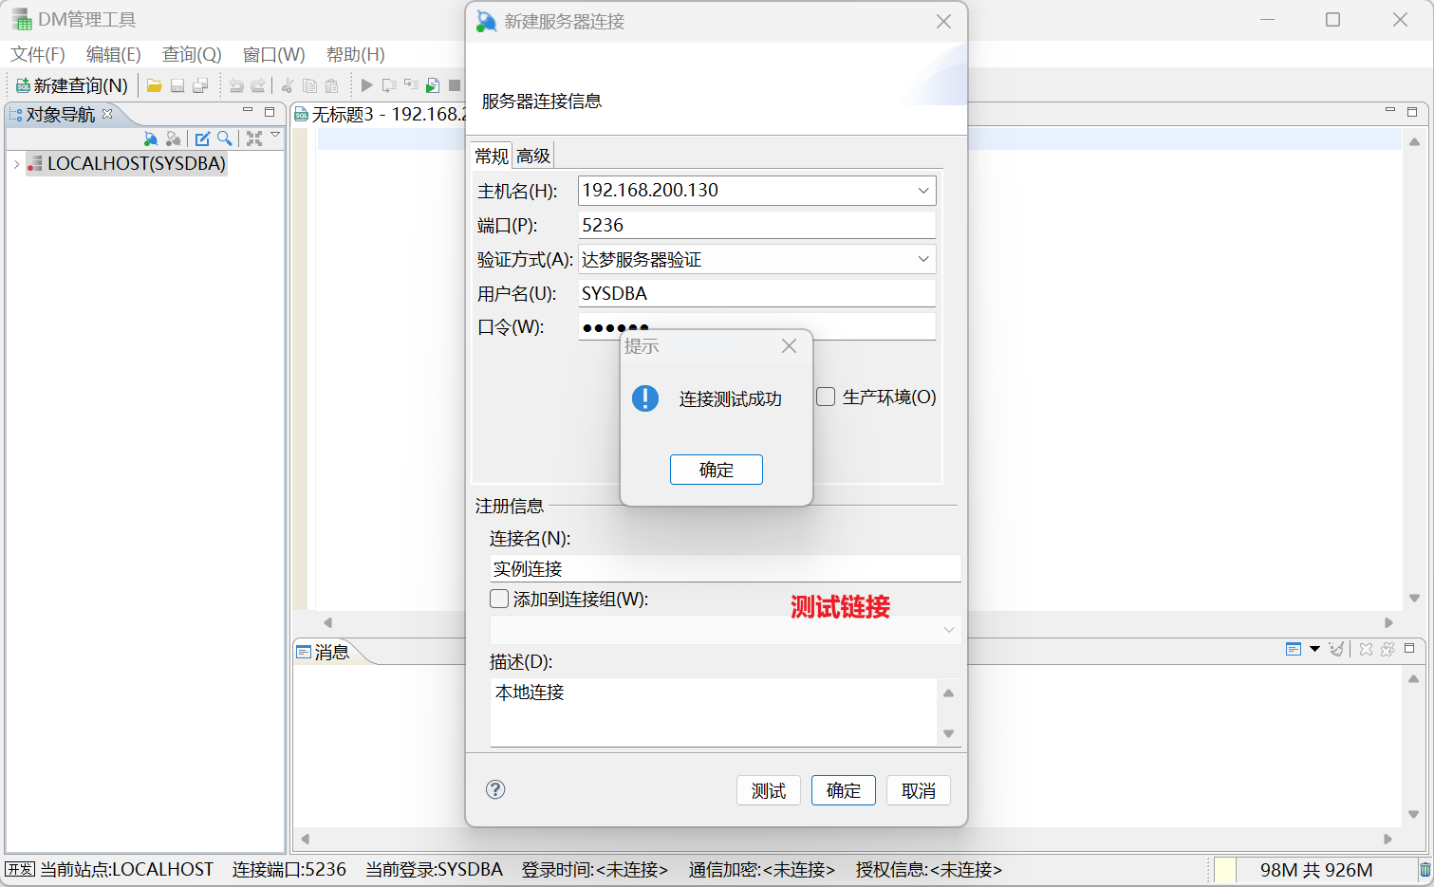Click the 测试 button in connection dialog
Image resolution: width=1434 pixels, height=887 pixels.
769,790
